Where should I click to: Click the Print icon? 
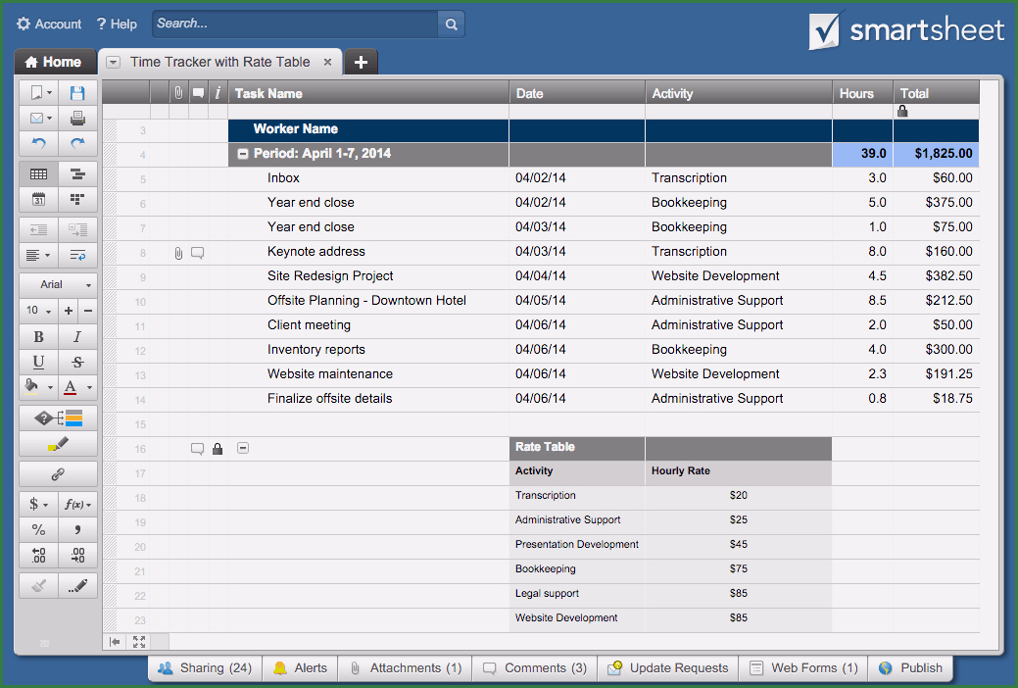pos(77,119)
